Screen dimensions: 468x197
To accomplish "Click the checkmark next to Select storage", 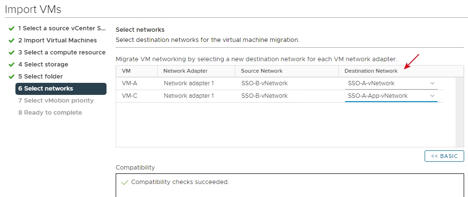I will (x=11, y=65).
